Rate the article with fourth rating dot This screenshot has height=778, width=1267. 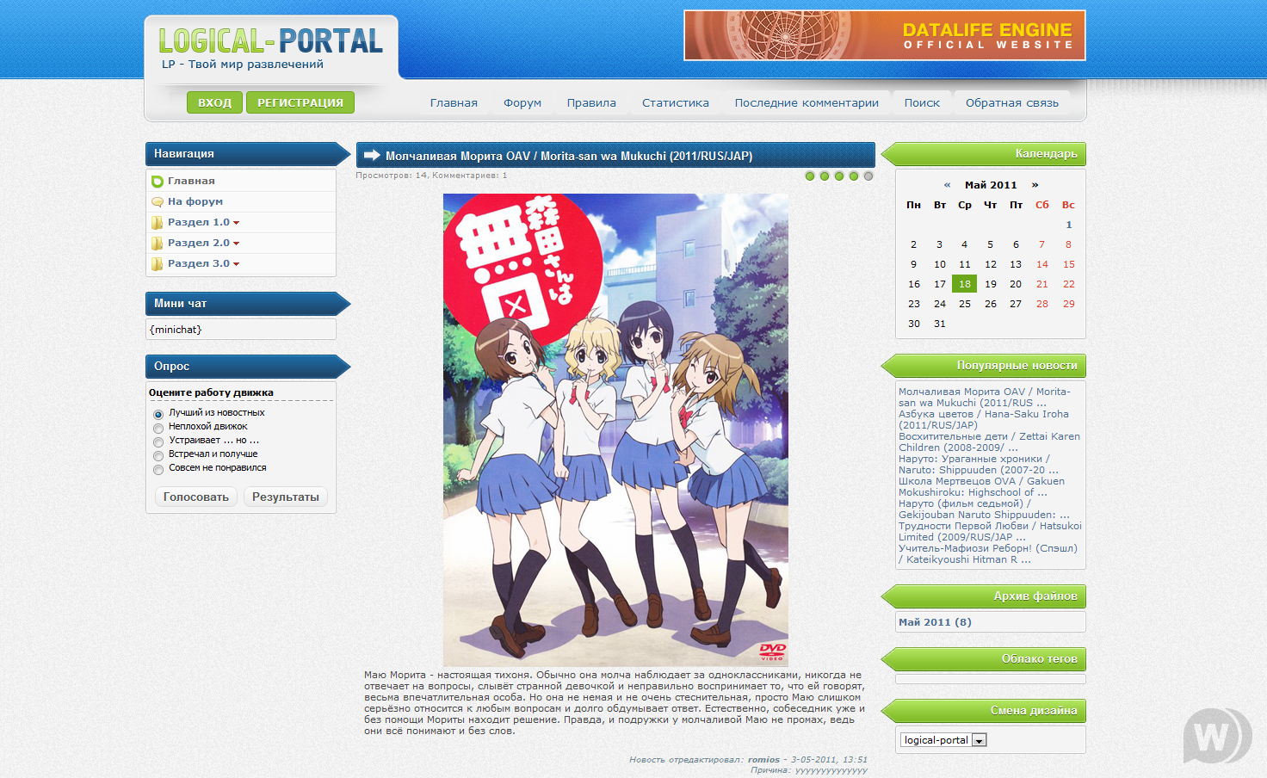854,176
